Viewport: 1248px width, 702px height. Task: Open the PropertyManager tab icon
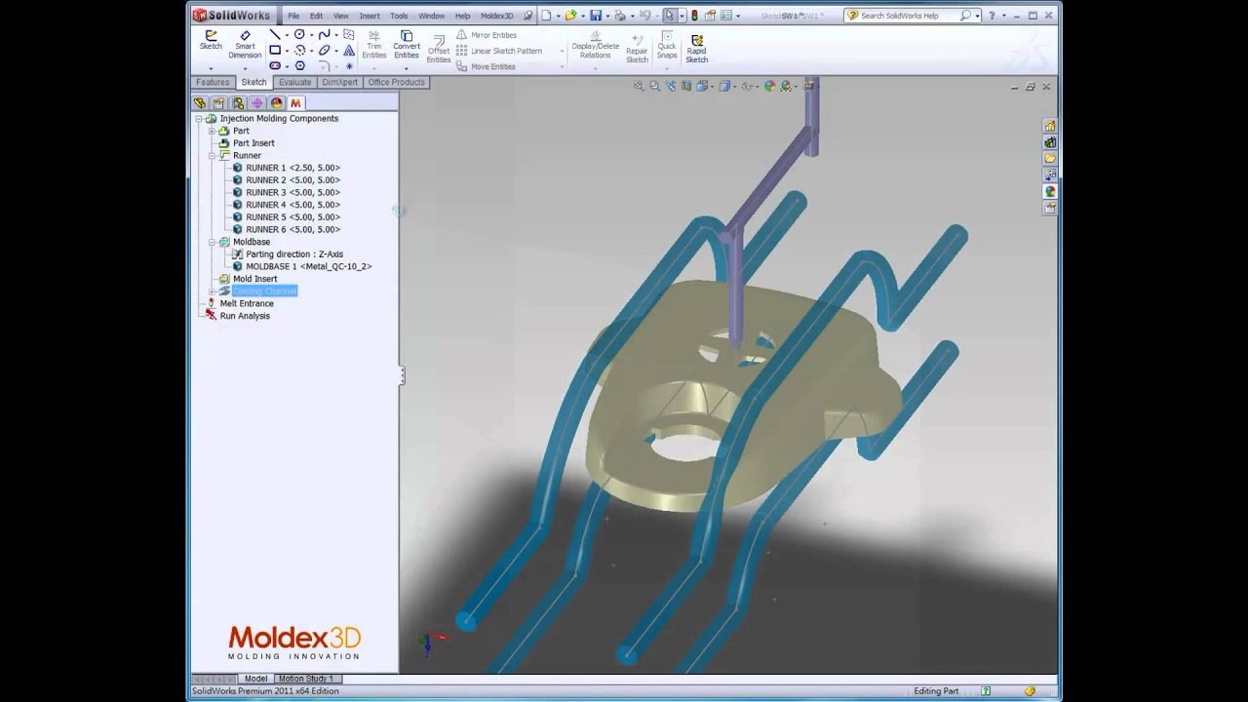coord(219,102)
